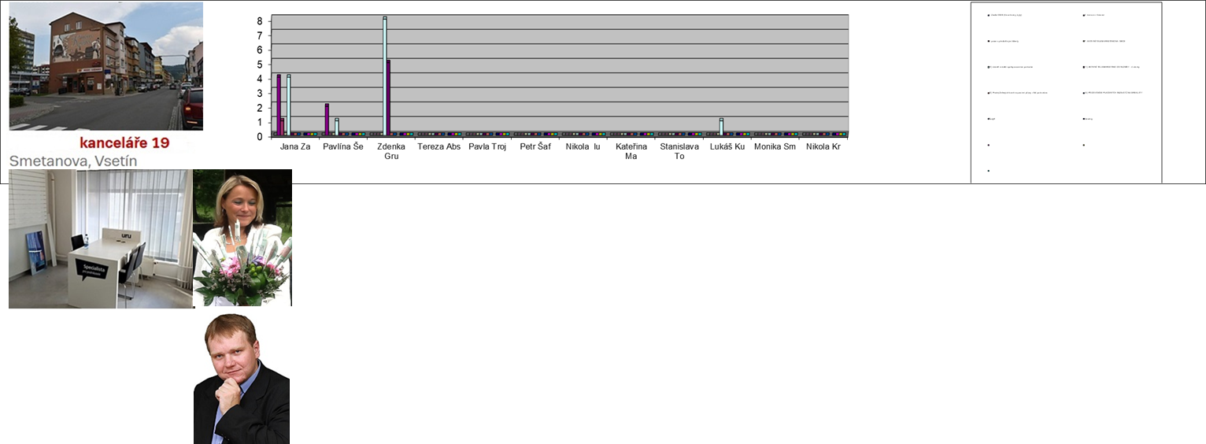Click the 'Tereza Abs' axis label
Image resolution: width=1206 pixels, height=444 pixels.
pos(438,146)
